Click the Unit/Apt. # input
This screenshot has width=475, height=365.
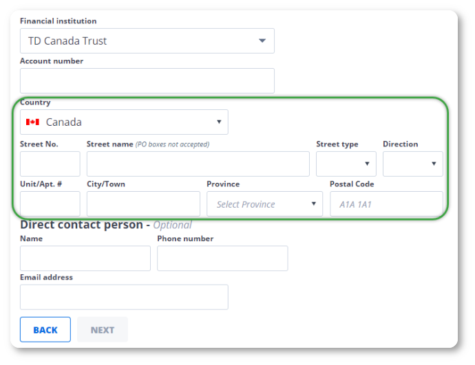pos(50,204)
